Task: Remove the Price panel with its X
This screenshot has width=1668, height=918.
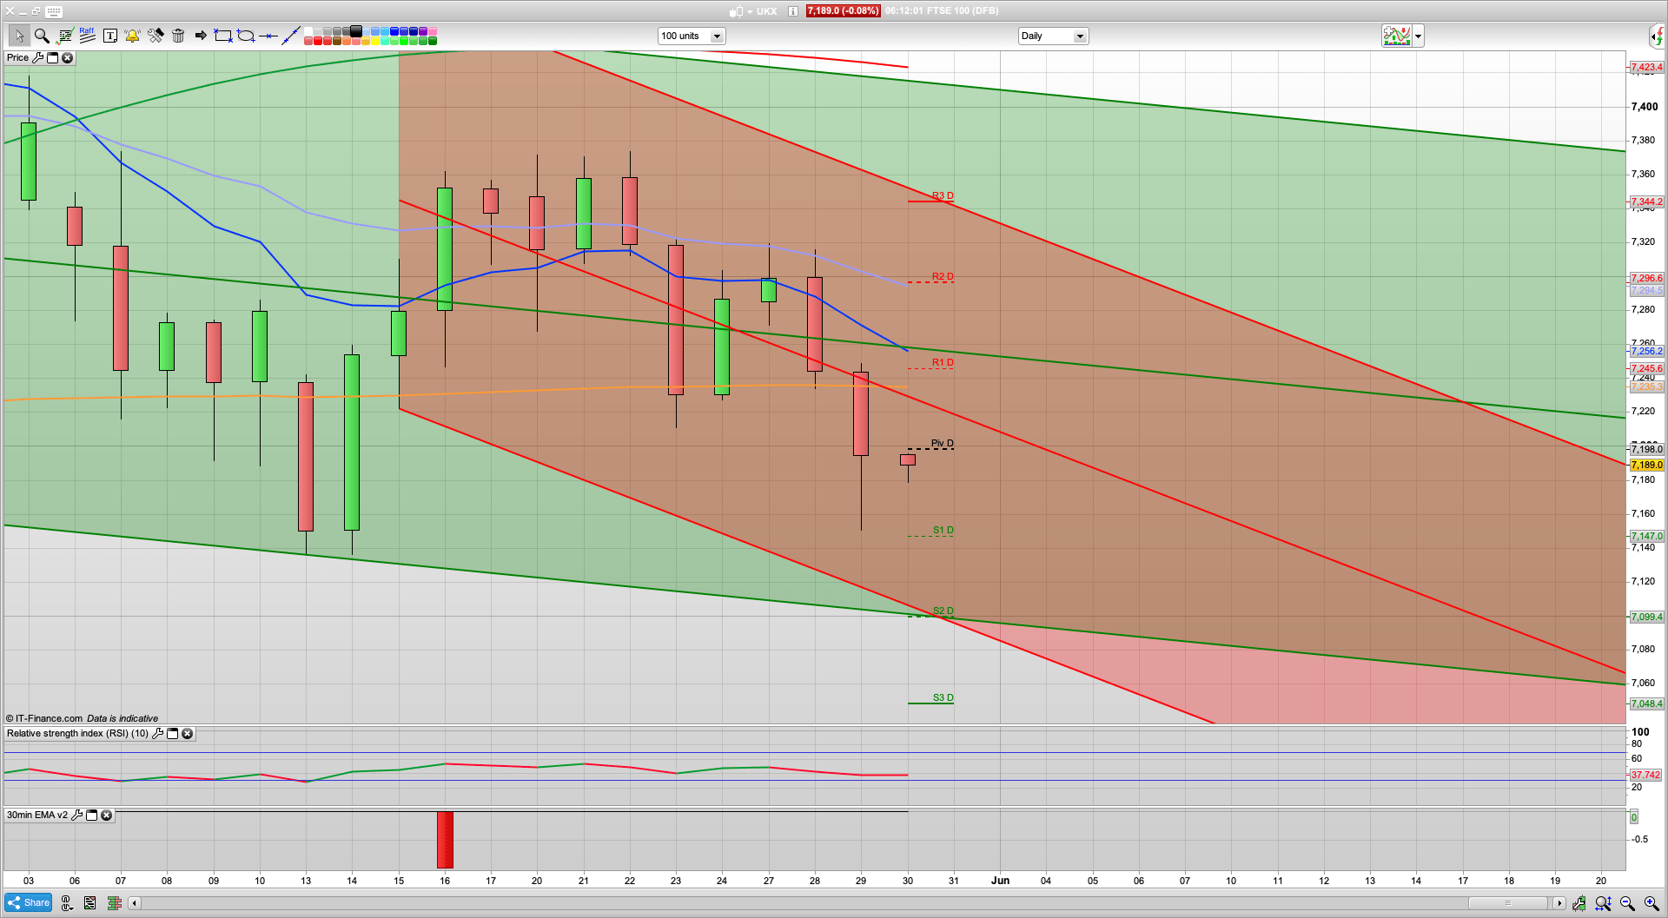Action: (68, 57)
